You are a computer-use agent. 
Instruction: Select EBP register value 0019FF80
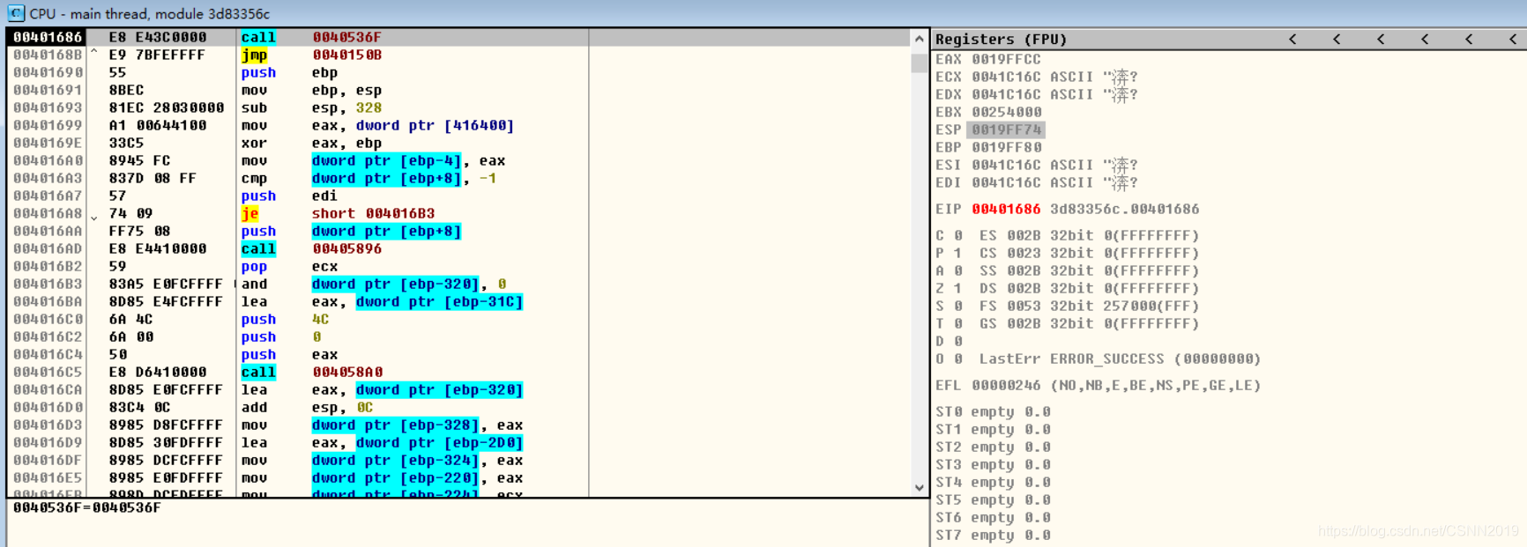(x=1006, y=147)
